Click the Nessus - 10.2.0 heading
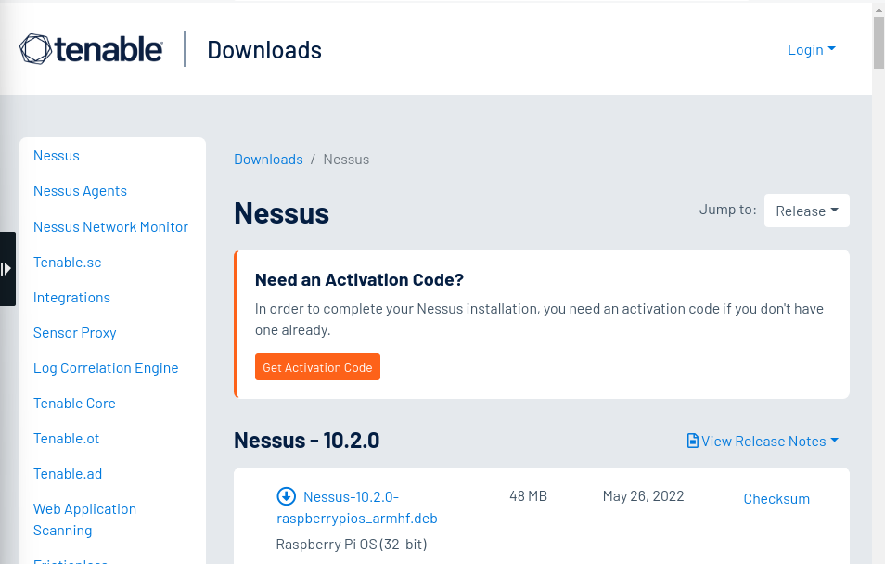This screenshot has height=564, width=885. click(x=307, y=440)
